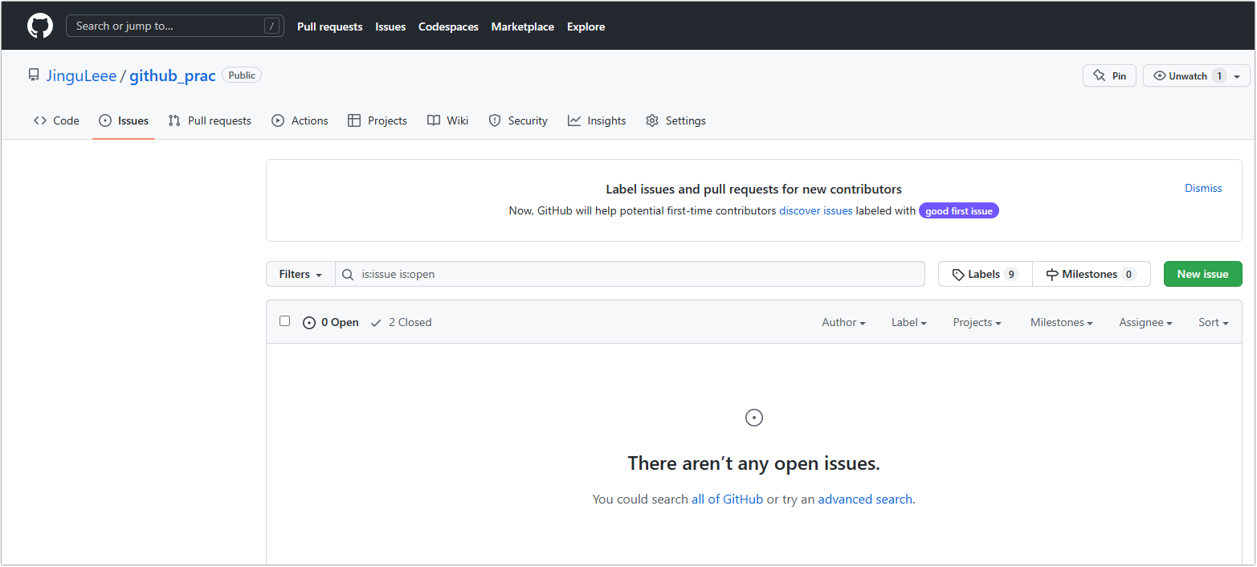The height and width of the screenshot is (567, 1257).
Task: Click the Public badge
Action: 242,75
